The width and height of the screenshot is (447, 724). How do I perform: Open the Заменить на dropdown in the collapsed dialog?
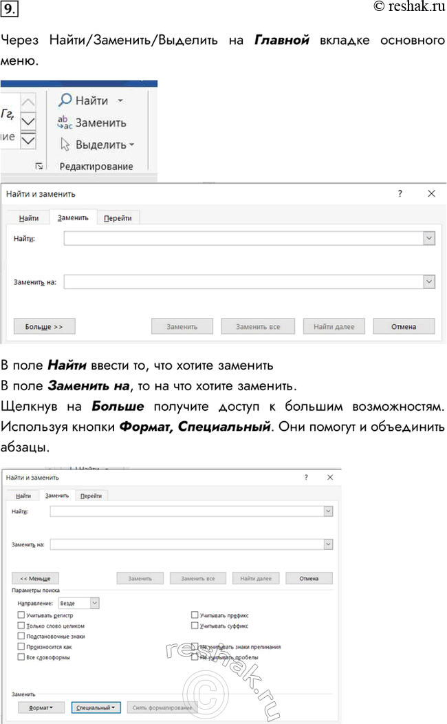click(x=429, y=281)
